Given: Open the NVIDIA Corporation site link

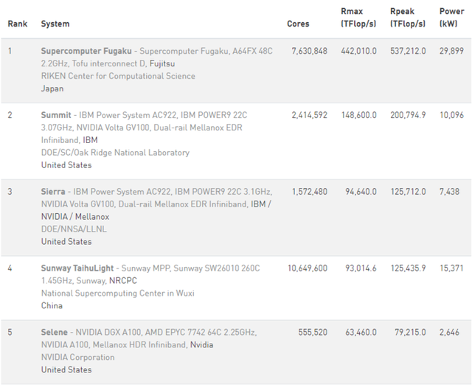Looking at the screenshot, I should 77,357.
